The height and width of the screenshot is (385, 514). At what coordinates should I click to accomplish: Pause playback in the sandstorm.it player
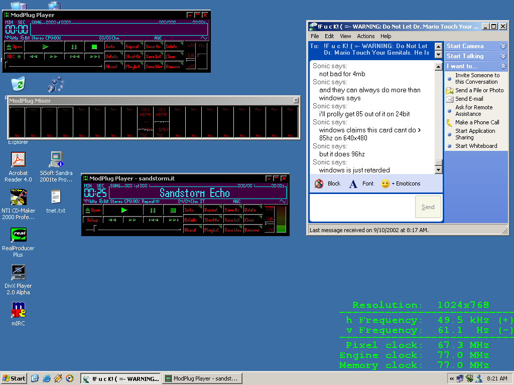153,210
